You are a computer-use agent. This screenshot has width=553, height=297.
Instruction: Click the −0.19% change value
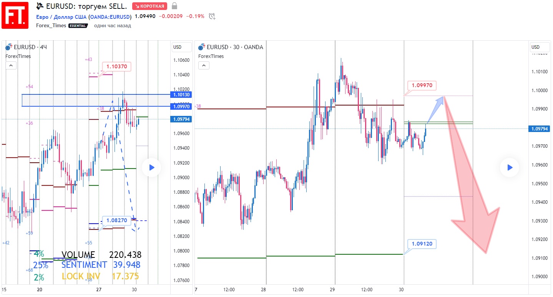click(195, 16)
